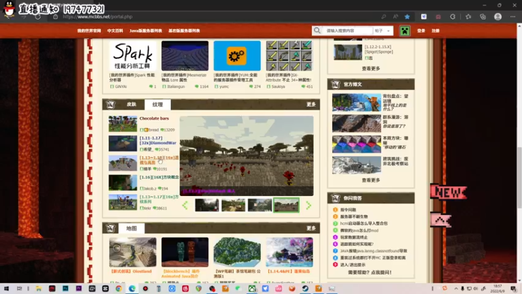
Task: Show hidden system tray icons chevron
Action: coord(455,289)
